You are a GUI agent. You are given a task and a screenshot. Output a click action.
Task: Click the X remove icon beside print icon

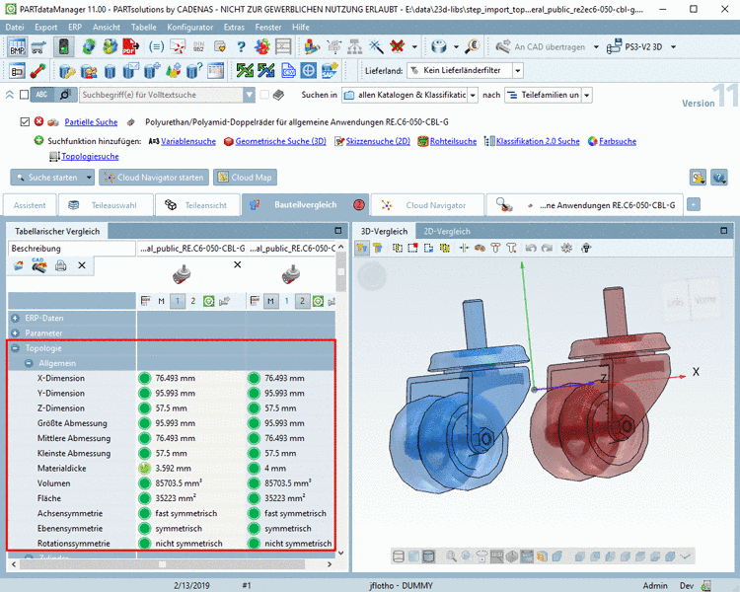[82, 265]
